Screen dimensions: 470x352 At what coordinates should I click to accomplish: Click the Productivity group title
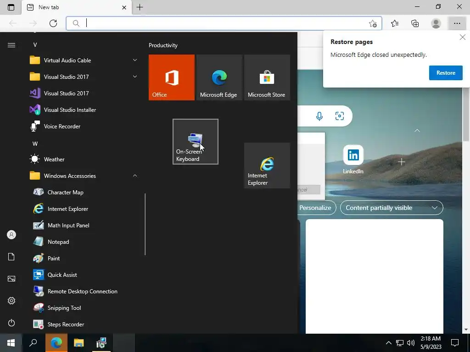(x=163, y=45)
